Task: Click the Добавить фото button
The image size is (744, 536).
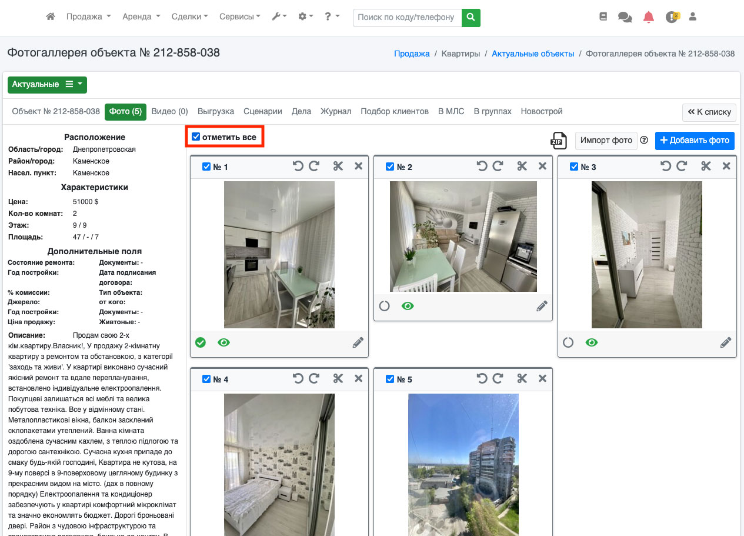Action: [x=694, y=140]
